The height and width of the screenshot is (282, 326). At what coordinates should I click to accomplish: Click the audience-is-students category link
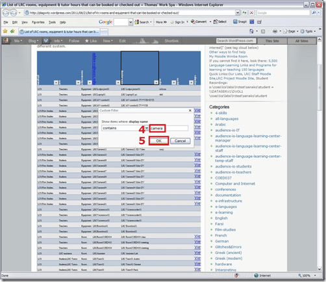coord(233,166)
